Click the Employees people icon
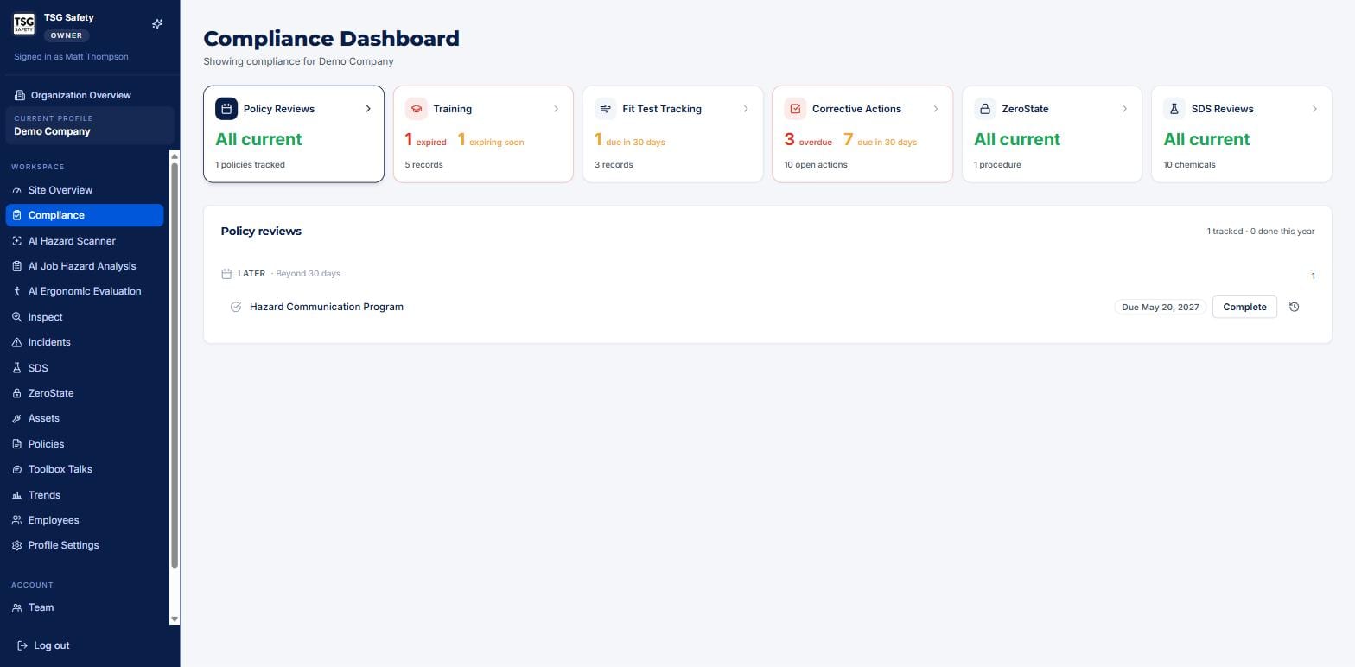The image size is (1355, 667). click(x=16, y=520)
